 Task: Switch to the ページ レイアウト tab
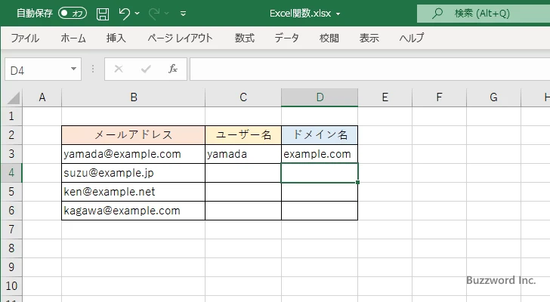pyautogui.click(x=180, y=38)
